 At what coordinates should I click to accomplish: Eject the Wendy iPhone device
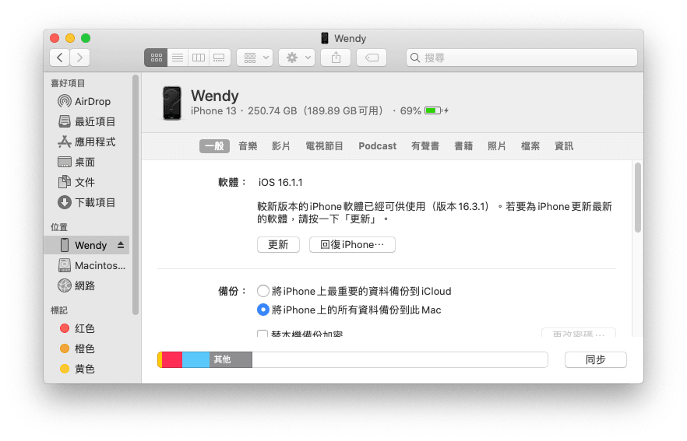[120, 245]
